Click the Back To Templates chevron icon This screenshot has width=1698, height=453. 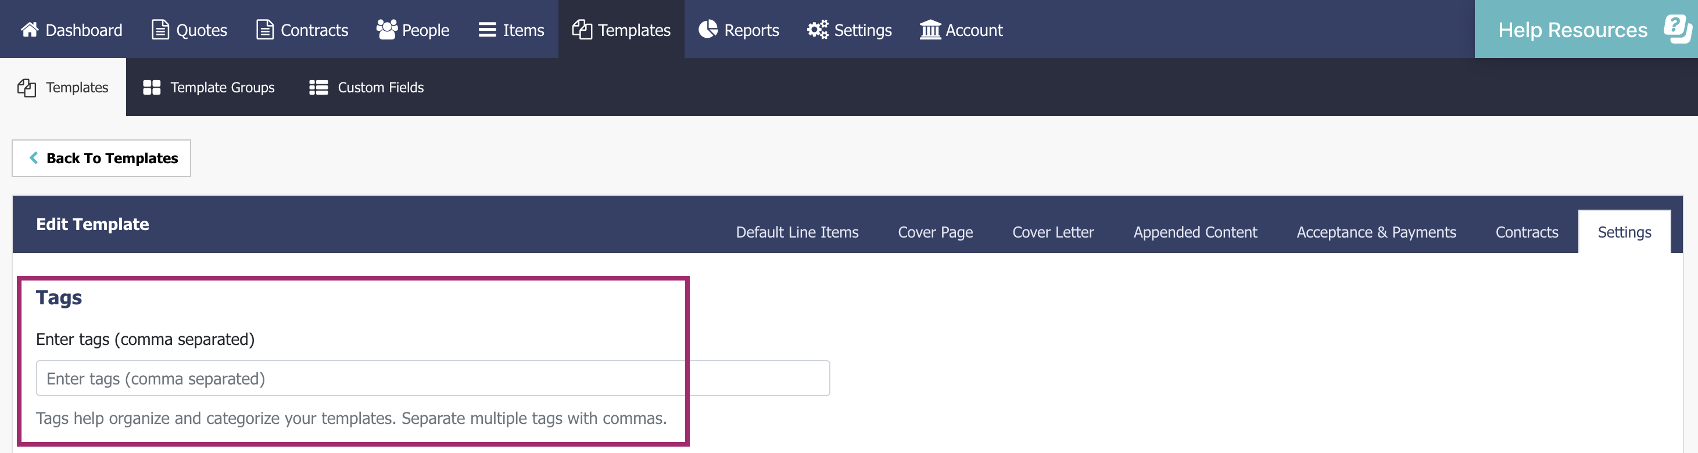(34, 158)
